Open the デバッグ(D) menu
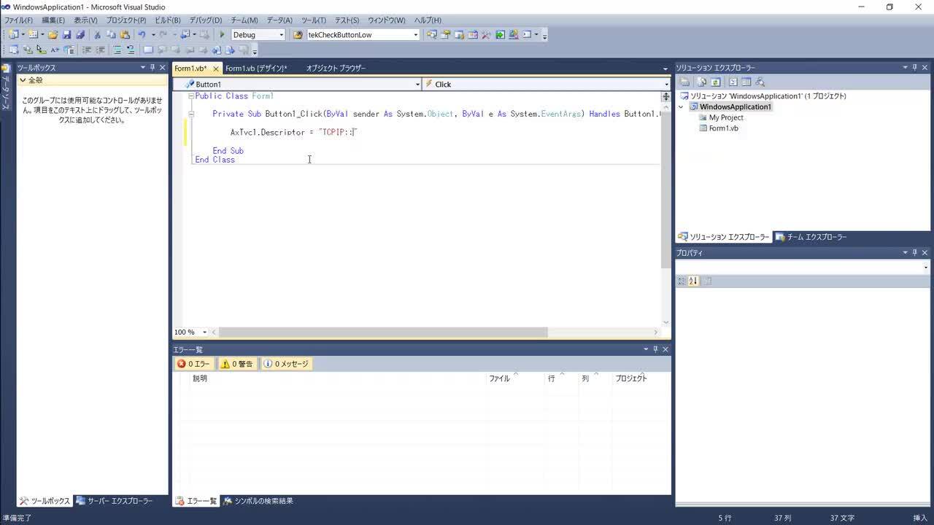 pos(205,20)
